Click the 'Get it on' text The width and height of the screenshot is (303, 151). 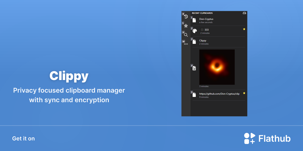(x=23, y=138)
